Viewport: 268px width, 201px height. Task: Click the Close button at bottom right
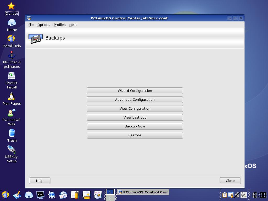click(230, 181)
